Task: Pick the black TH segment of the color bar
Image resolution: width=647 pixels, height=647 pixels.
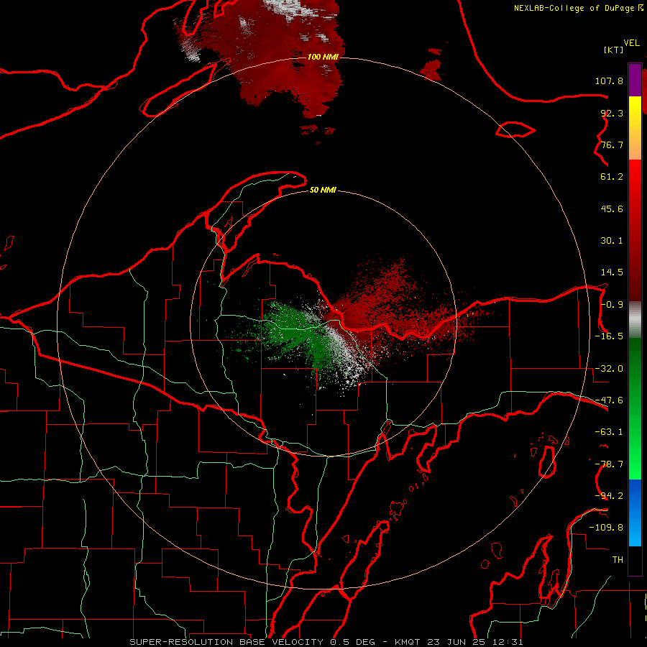Action: click(x=635, y=561)
